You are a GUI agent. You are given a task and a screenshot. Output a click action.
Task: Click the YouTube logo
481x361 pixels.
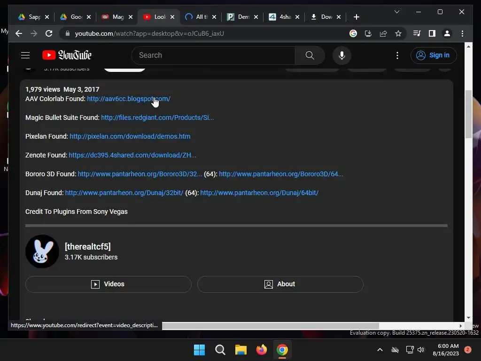[x=67, y=55]
